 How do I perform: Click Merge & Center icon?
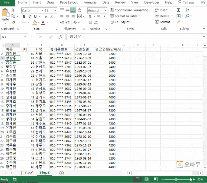point(79,16)
